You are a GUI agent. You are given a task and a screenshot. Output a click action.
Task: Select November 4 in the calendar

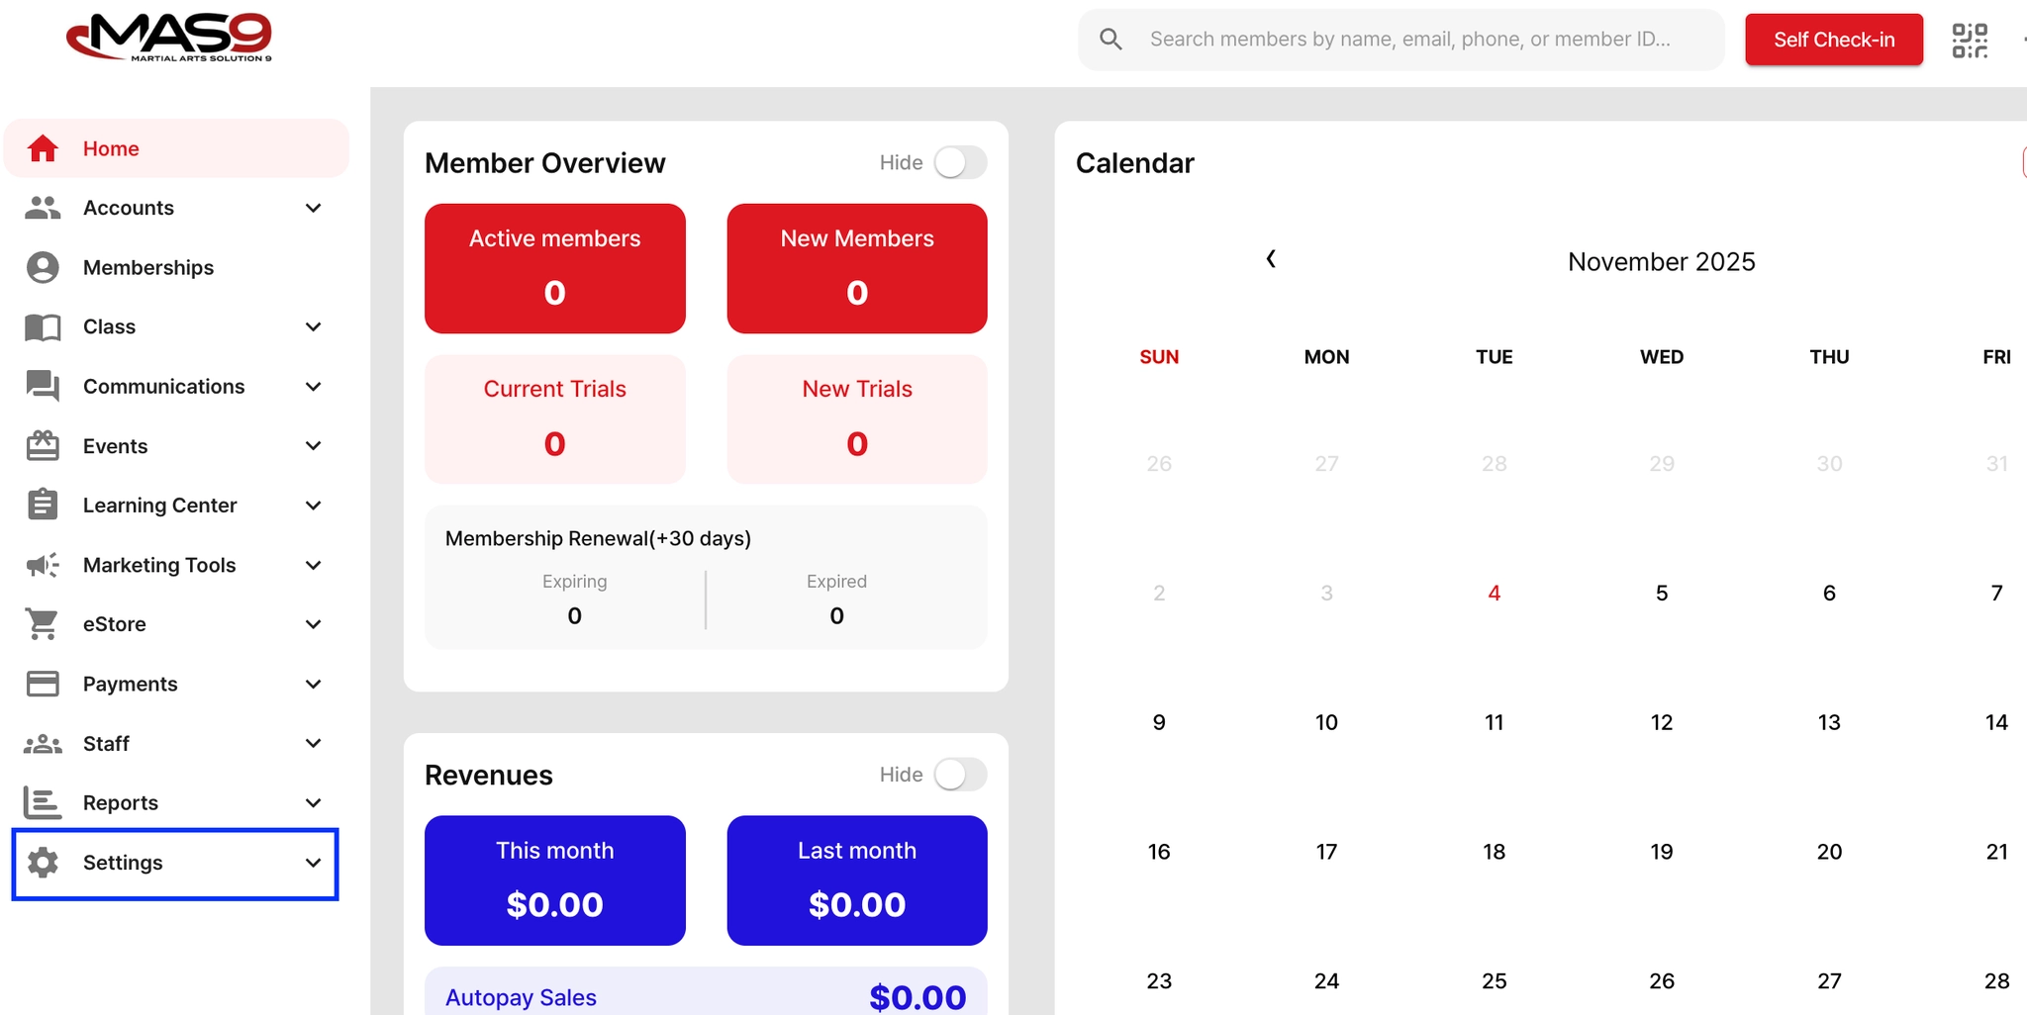(1495, 593)
